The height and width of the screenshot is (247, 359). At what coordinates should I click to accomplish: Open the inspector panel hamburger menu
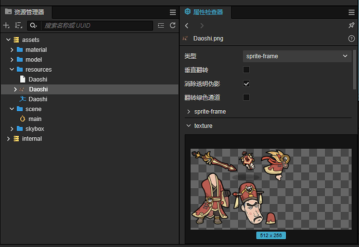coord(351,12)
